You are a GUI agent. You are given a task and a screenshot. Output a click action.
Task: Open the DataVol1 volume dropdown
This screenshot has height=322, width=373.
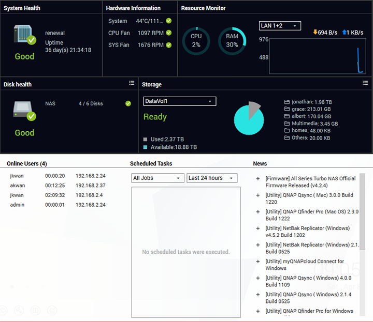click(x=179, y=101)
